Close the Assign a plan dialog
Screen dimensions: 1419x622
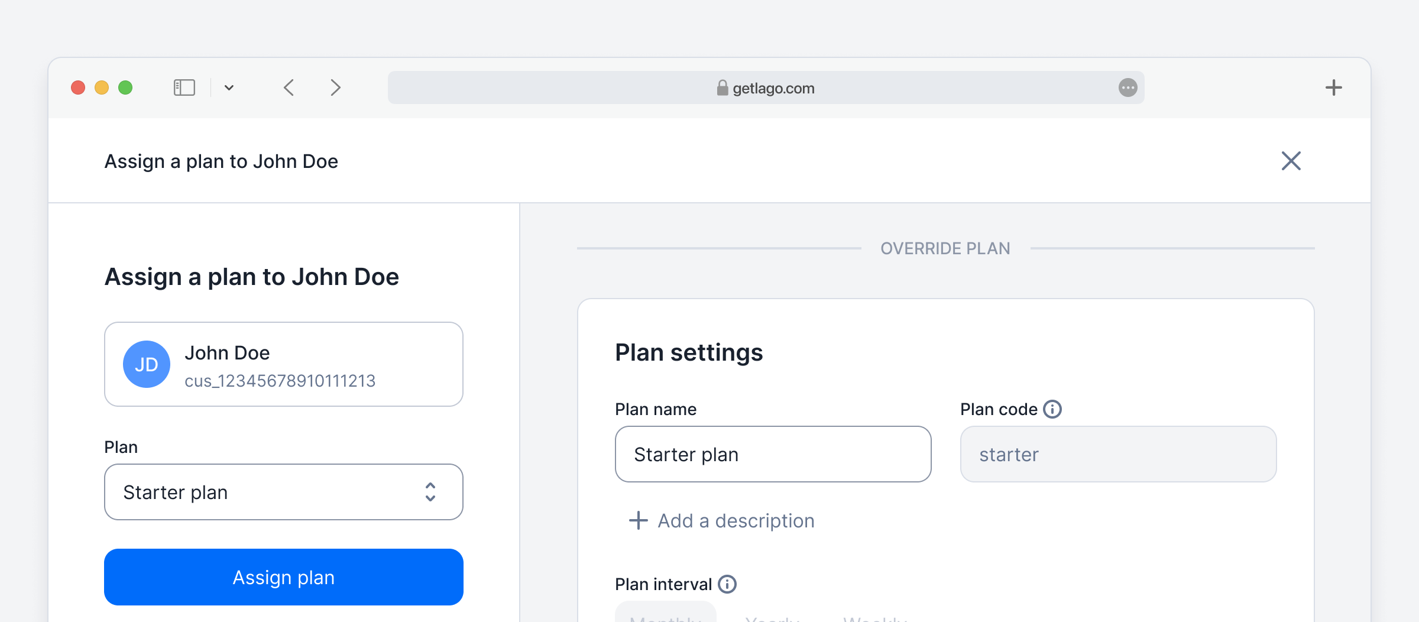pyautogui.click(x=1291, y=161)
